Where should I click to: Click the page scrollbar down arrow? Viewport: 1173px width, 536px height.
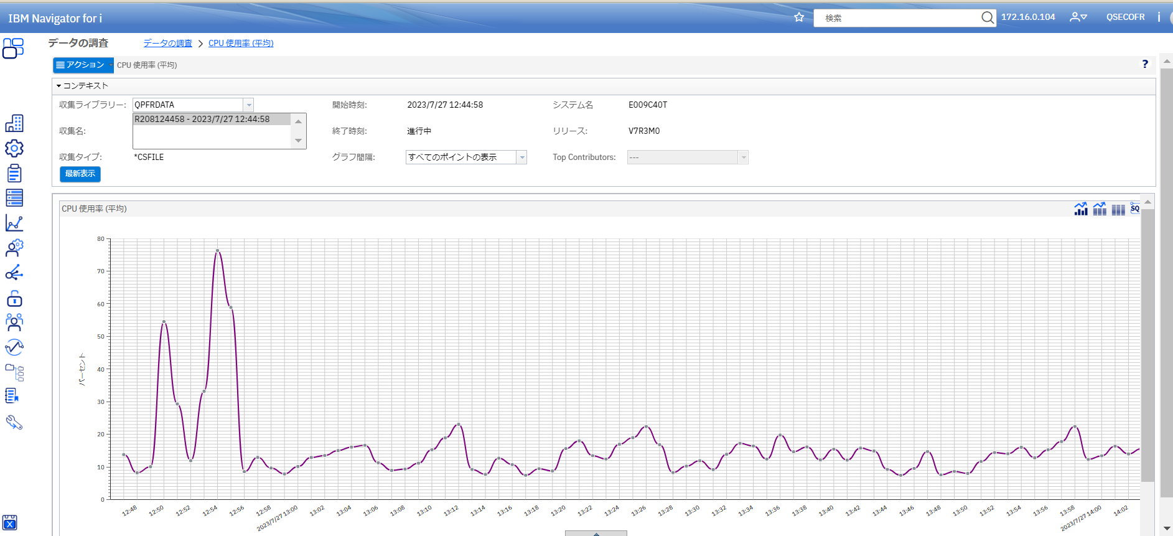click(x=1167, y=529)
